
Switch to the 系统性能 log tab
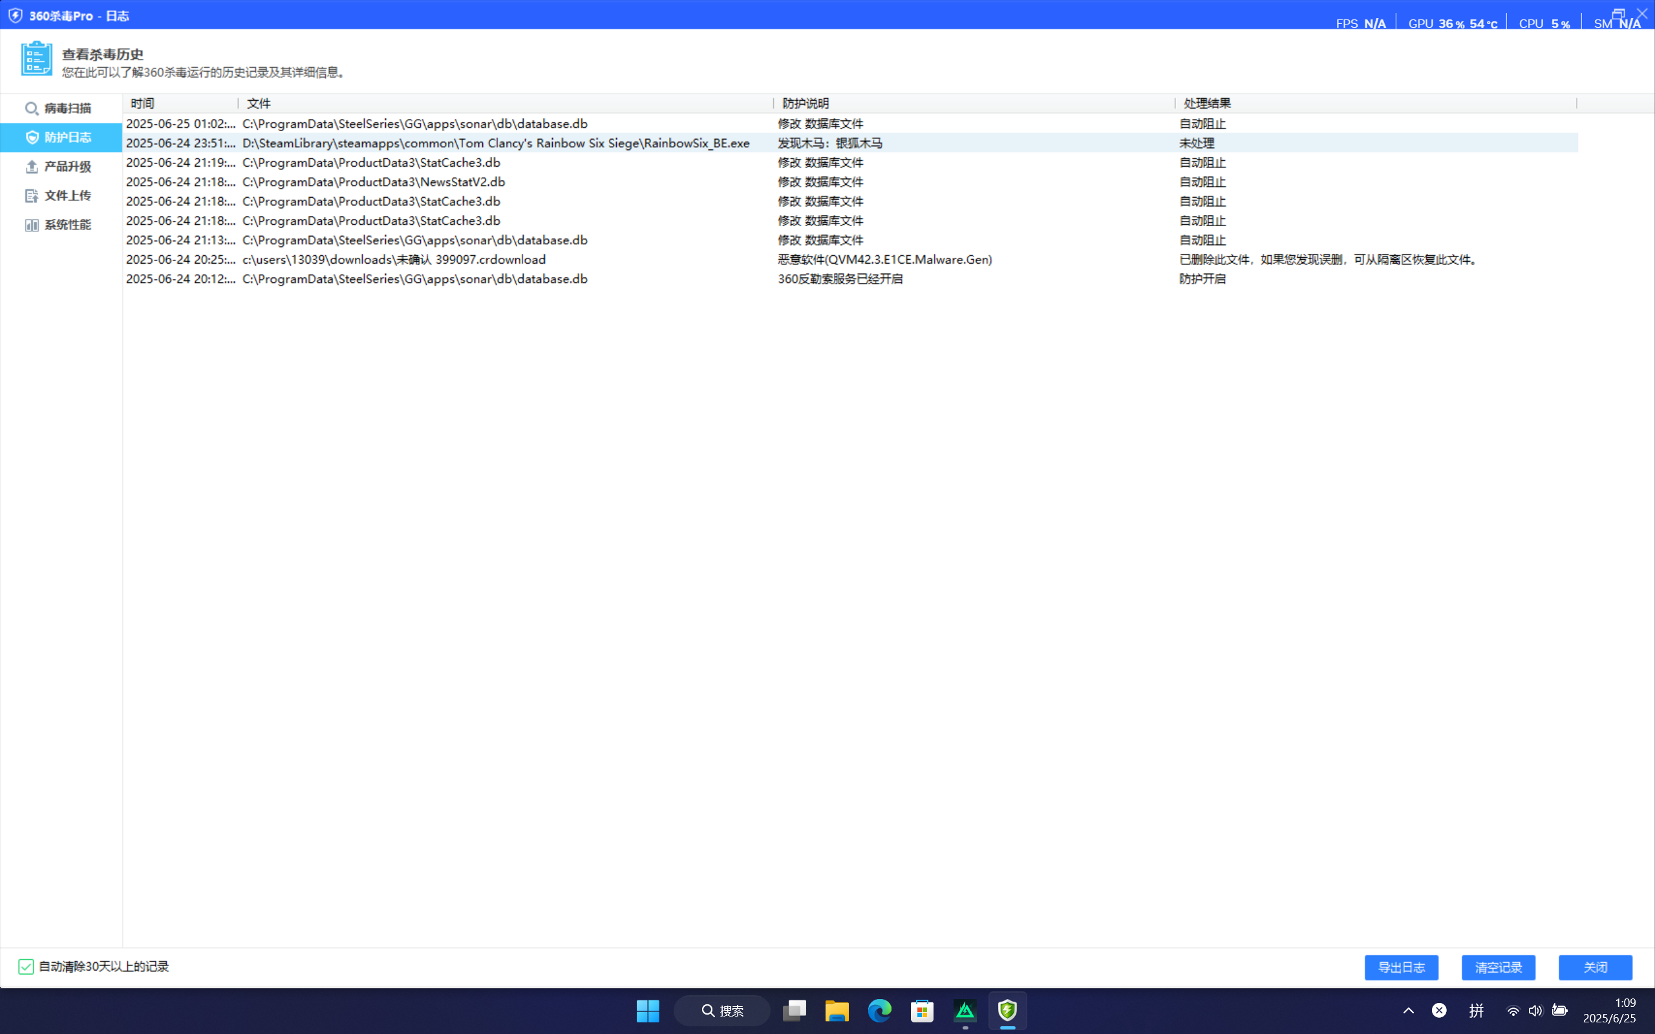pos(67,225)
